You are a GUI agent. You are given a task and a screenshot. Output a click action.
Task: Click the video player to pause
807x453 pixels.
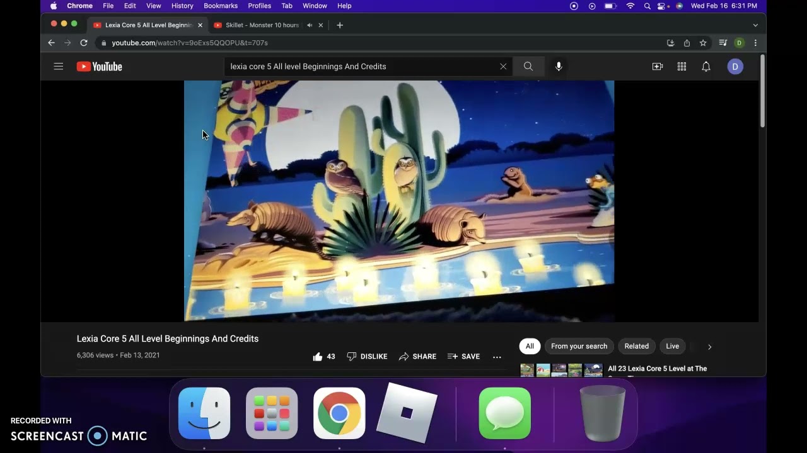point(399,201)
